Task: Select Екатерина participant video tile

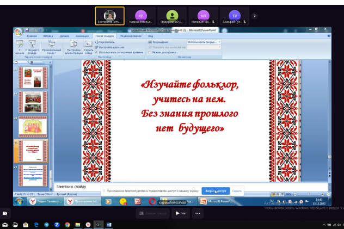Action: pyautogui.click(x=110, y=16)
